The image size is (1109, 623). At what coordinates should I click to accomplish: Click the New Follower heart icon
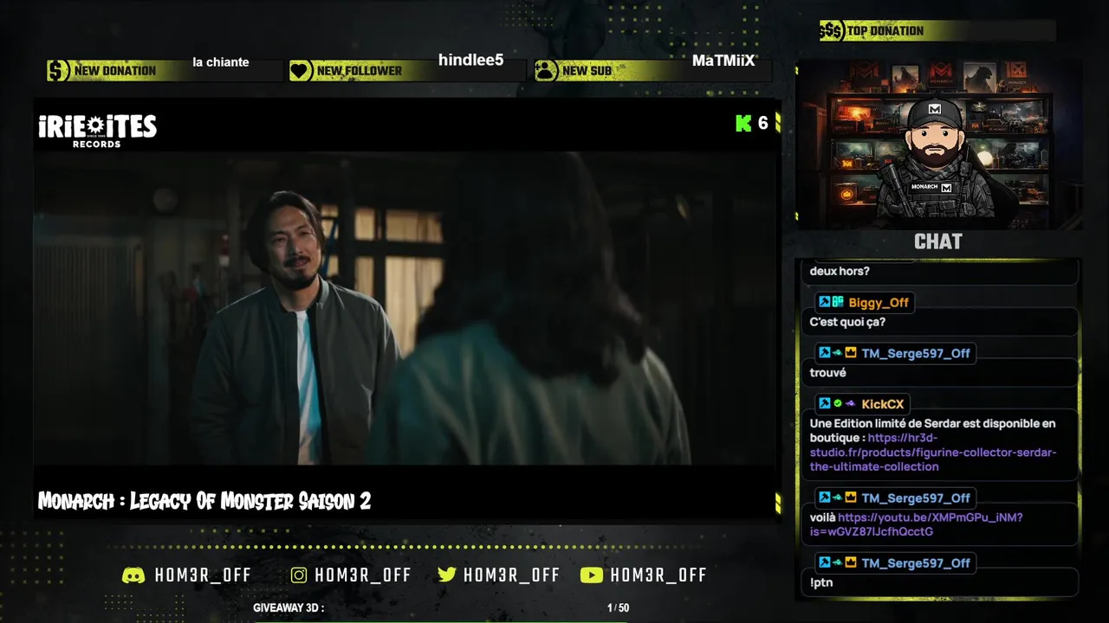point(301,71)
